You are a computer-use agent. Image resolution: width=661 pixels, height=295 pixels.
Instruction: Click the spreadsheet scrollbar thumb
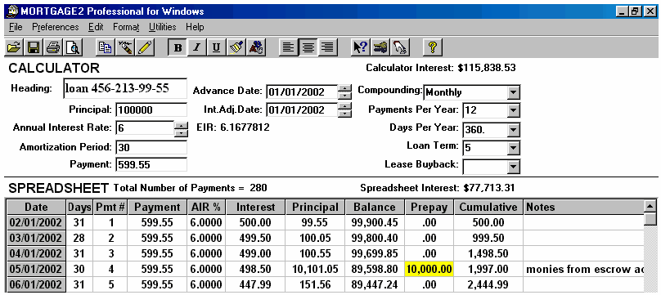click(x=651, y=220)
